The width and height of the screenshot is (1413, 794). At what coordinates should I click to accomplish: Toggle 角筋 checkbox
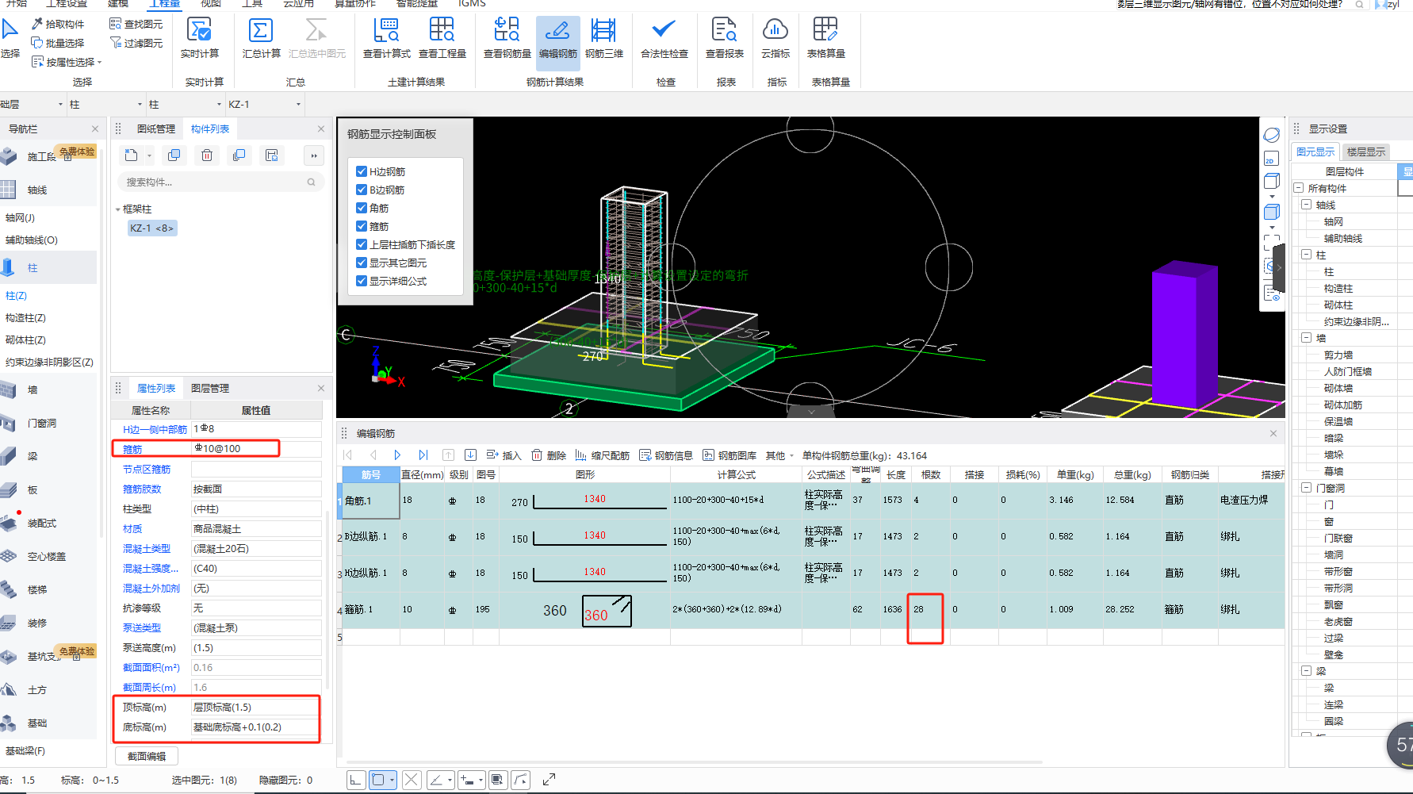coord(362,208)
